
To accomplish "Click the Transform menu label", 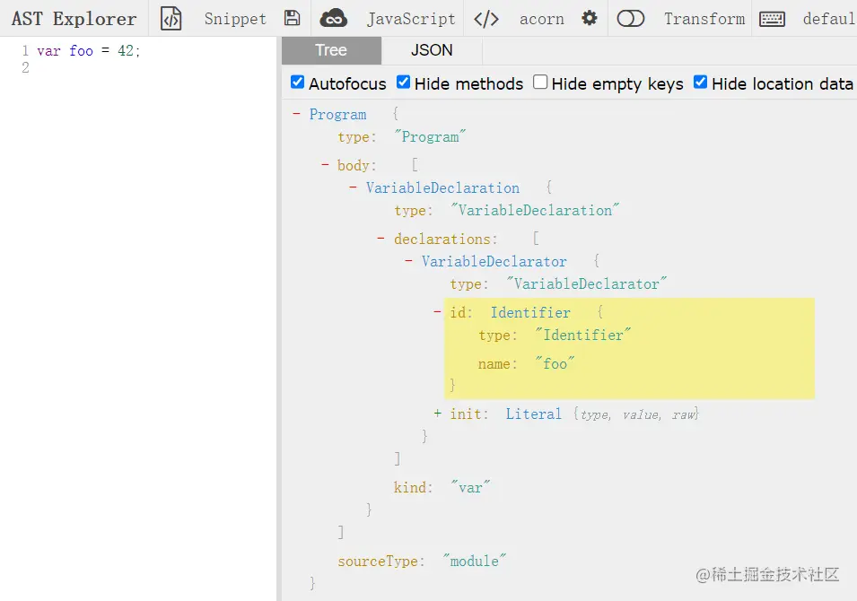I will (x=704, y=19).
